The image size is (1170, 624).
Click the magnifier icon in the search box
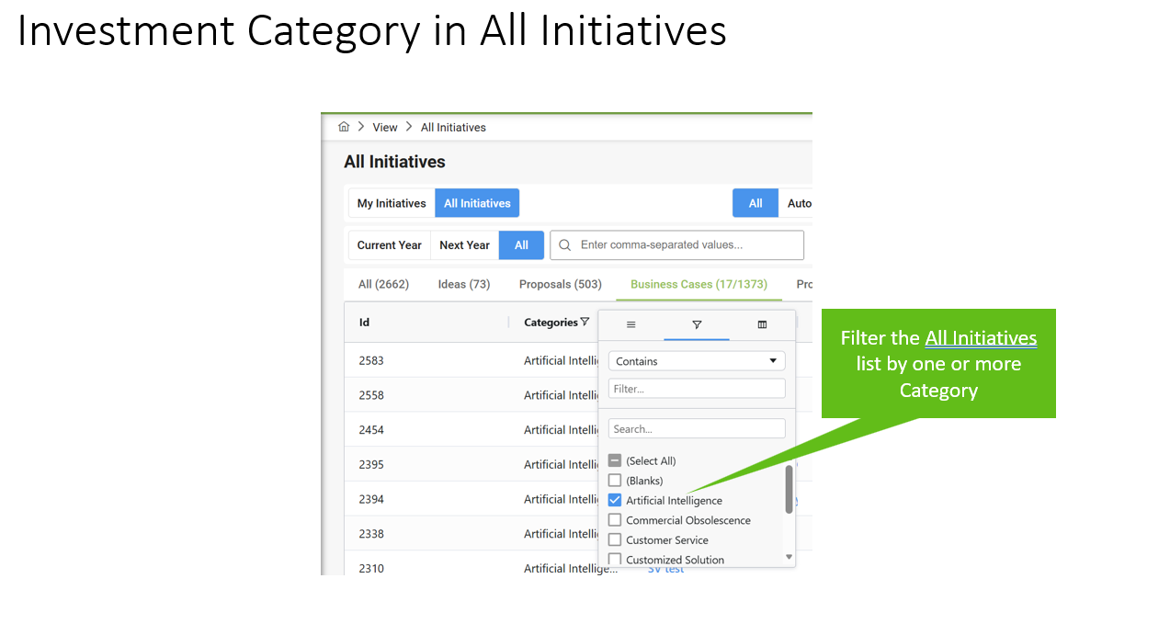point(565,245)
